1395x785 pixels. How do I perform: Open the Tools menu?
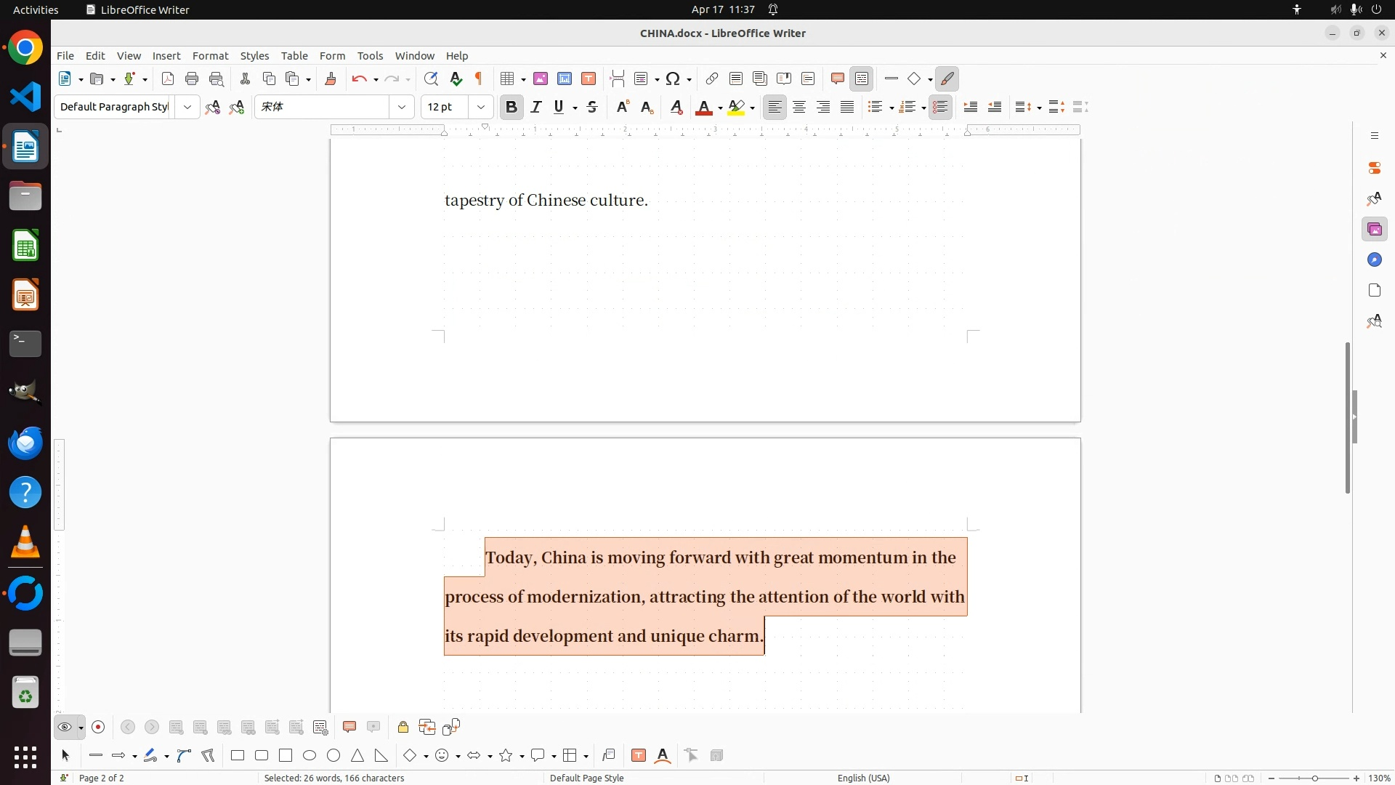370,56
